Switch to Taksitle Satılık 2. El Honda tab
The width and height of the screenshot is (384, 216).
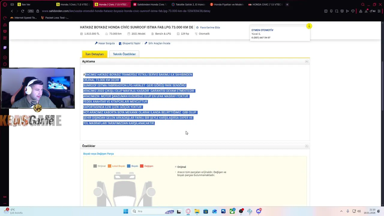(x=188, y=4)
